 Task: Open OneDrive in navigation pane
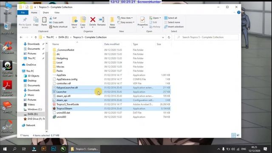point(31,65)
